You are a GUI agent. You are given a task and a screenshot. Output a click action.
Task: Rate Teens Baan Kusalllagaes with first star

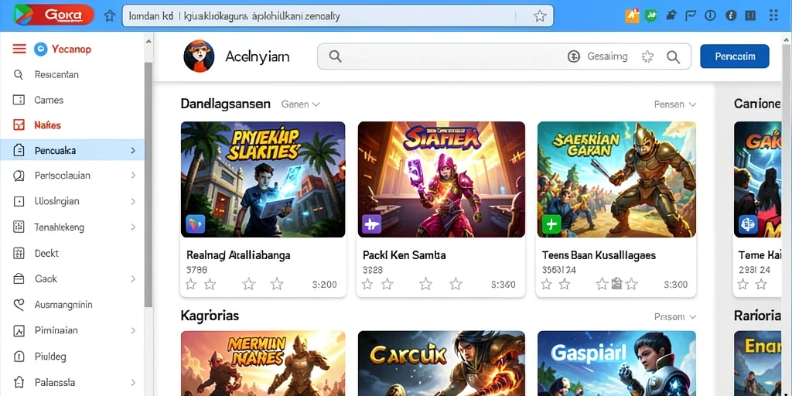pyautogui.click(x=546, y=285)
